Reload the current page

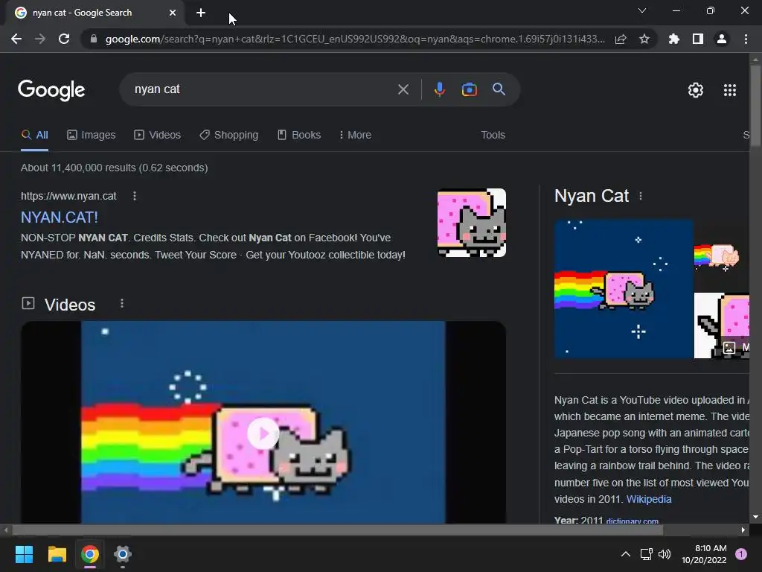(x=64, y=39)
